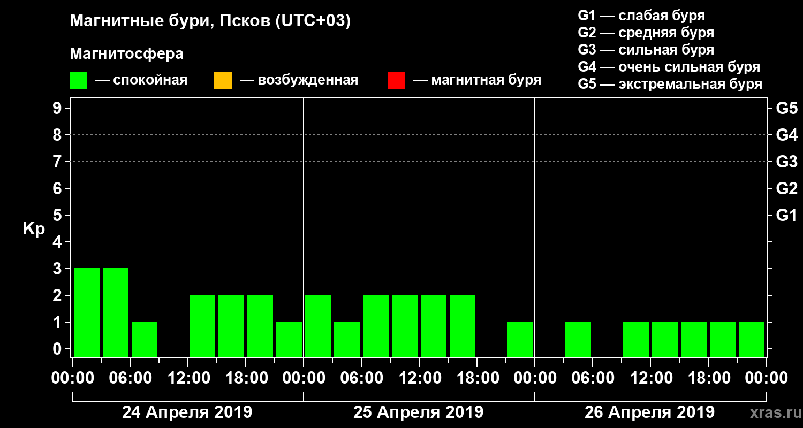This screenshot has width=803, height=428.
Task: Click the Kp value 3 on axis
Action: 58,269
